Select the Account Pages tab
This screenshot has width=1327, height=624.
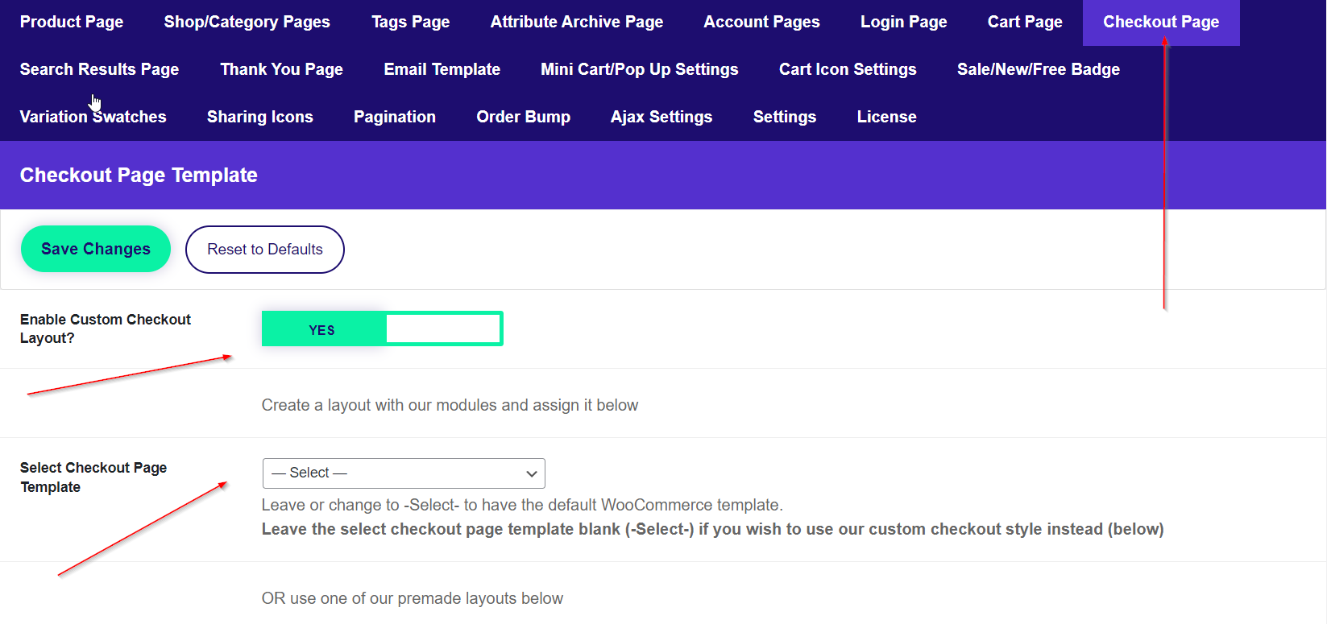761,23
